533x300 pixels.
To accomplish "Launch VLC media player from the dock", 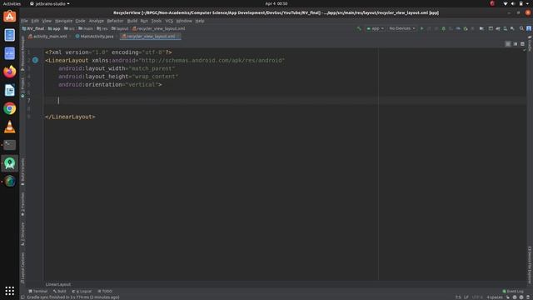I will click(x=9, y=127).
